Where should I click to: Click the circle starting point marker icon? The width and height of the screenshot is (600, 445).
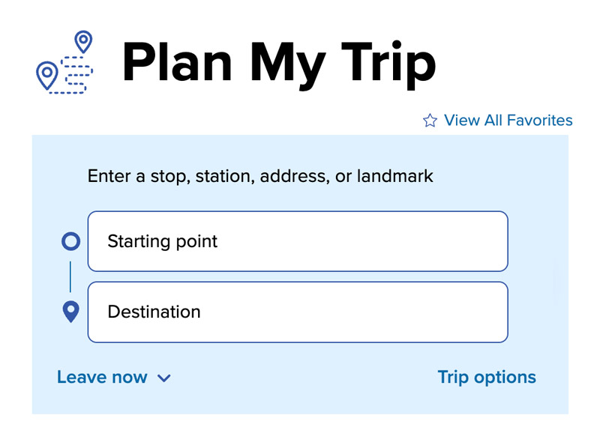[70, 241]
